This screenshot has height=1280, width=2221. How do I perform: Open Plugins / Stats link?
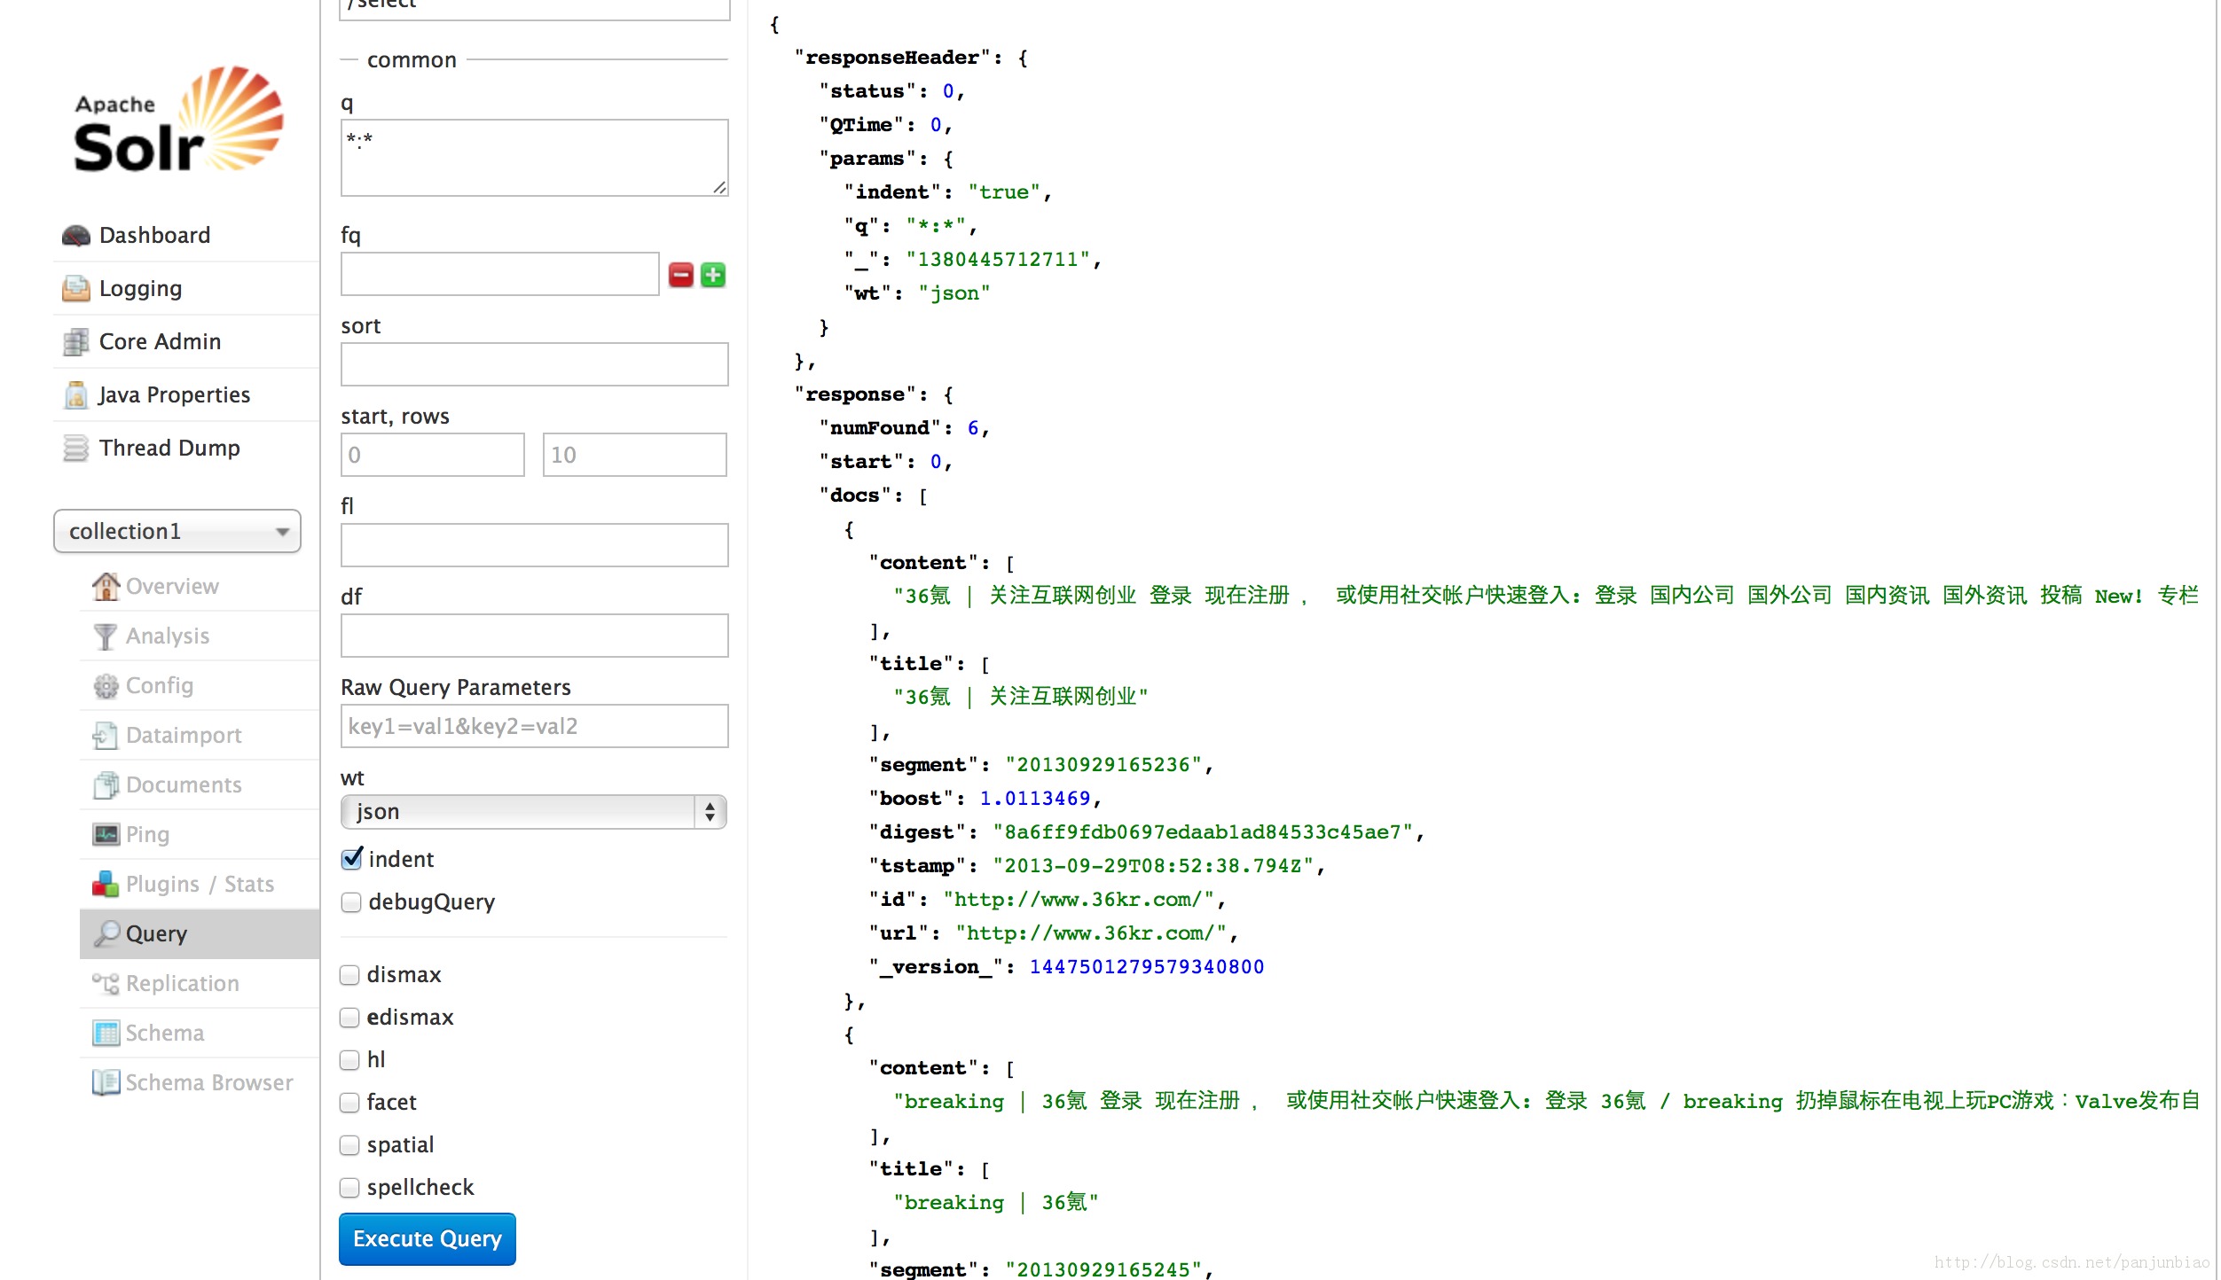200,884
